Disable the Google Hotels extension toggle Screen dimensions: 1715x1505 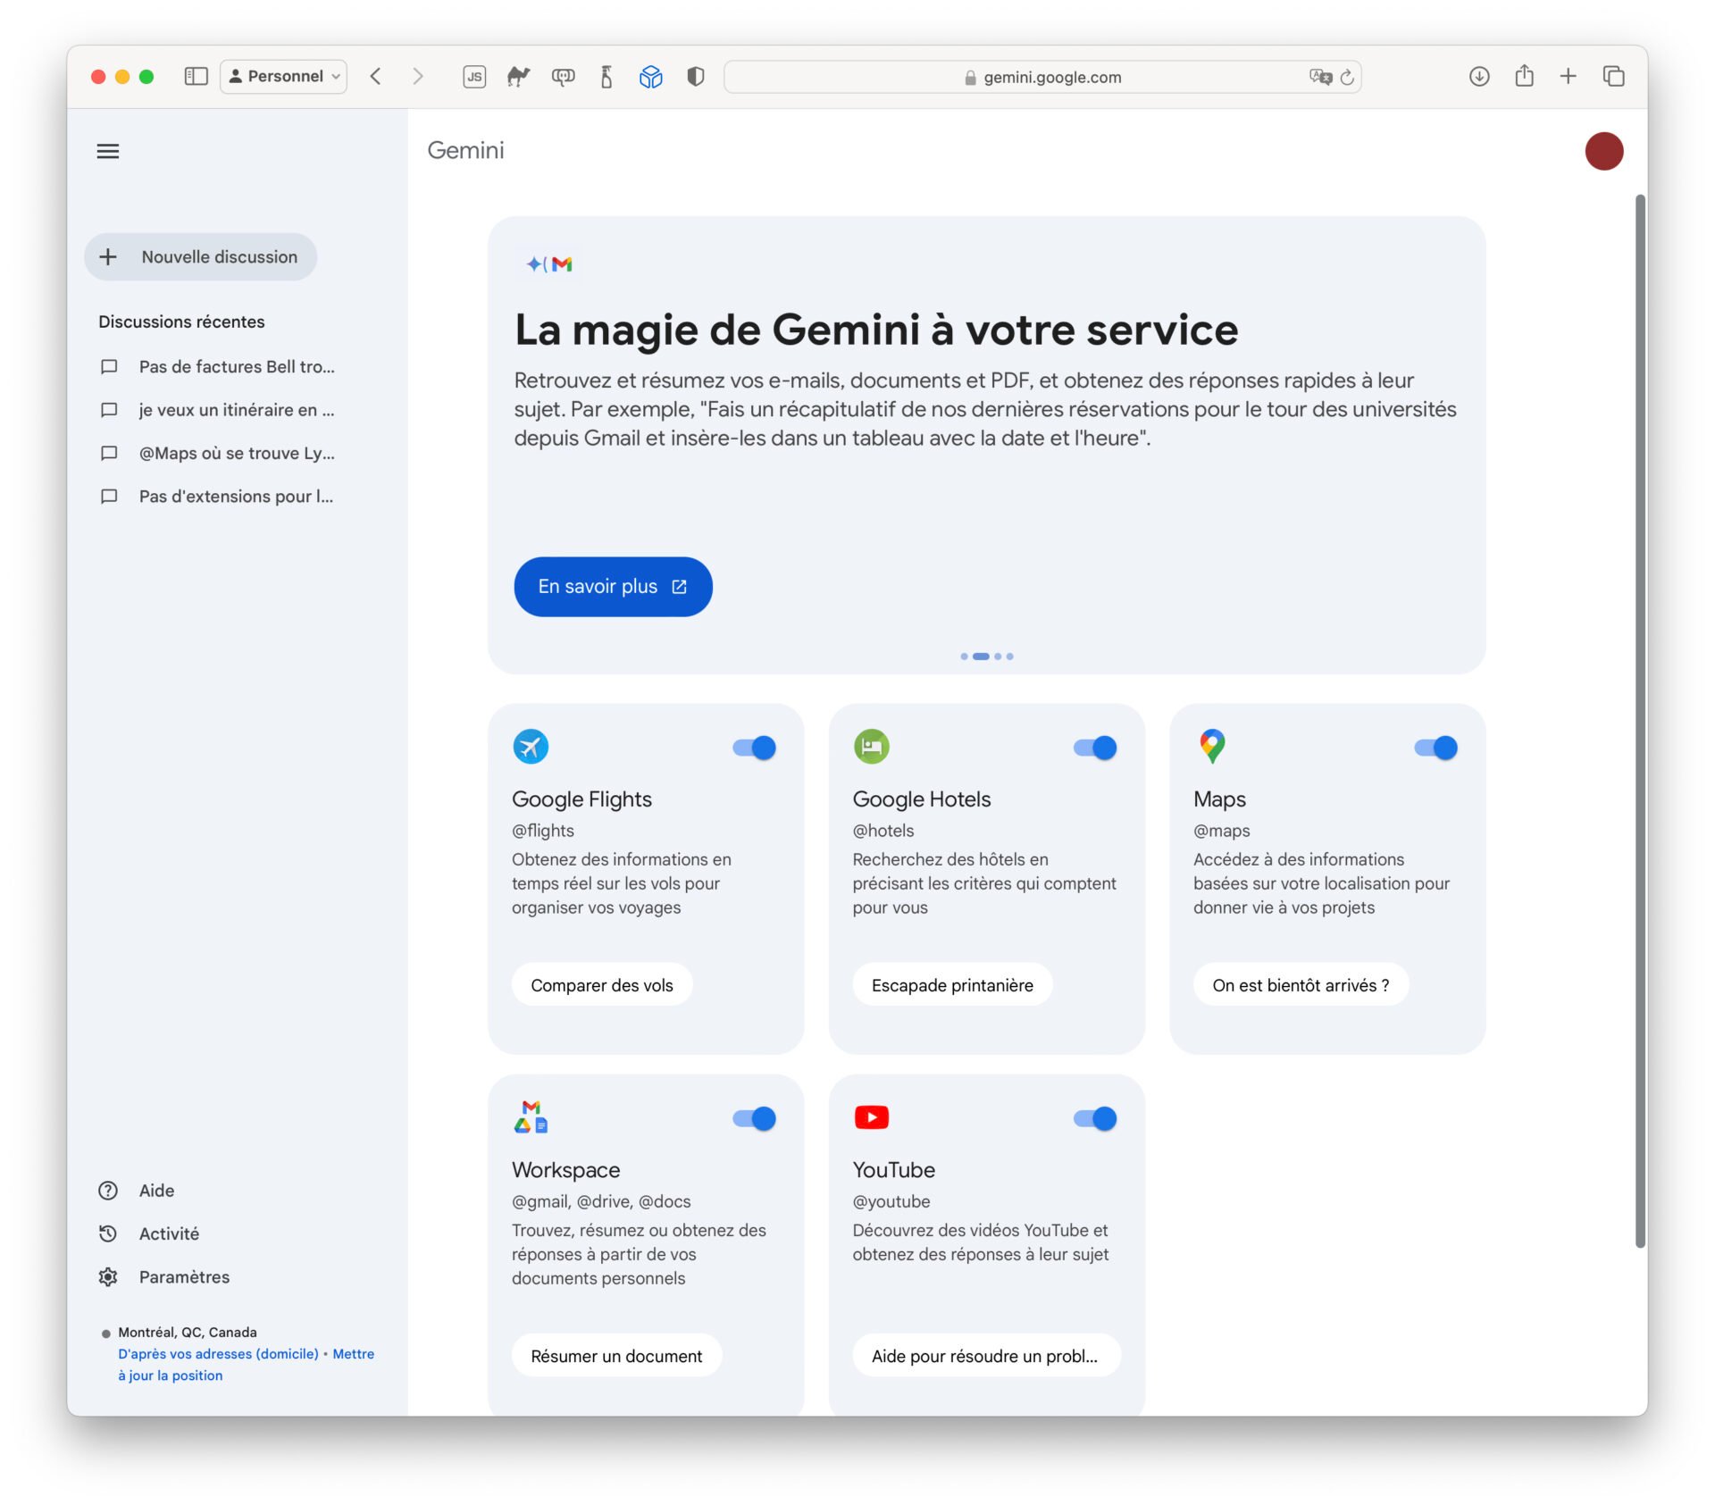pos(1095,748)
